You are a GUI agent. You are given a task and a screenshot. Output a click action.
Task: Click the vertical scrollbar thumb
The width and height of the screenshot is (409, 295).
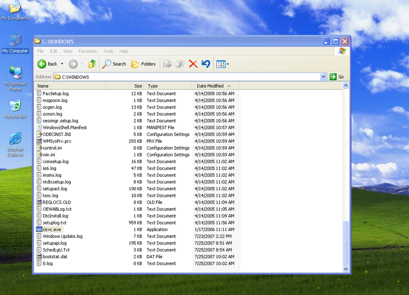(x=346, y=243)
